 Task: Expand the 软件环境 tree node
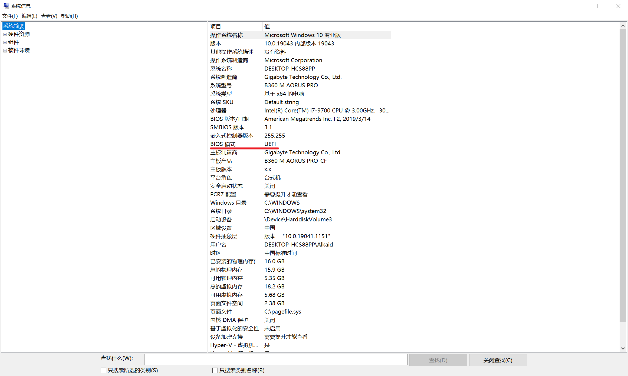[5, 51]
